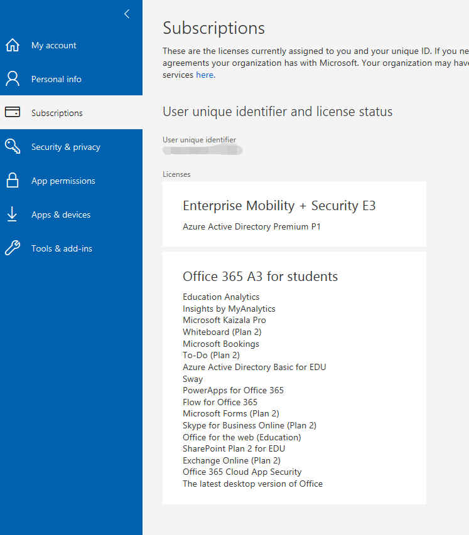Click the home icon beside My account
The width and height of the screenshot is (469, 535).
tap(12, 45)
